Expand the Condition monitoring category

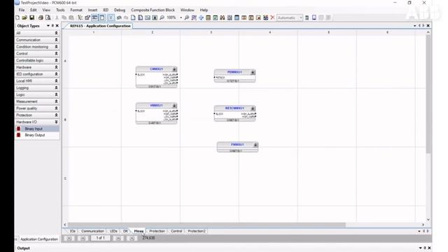tap(37, 47)
